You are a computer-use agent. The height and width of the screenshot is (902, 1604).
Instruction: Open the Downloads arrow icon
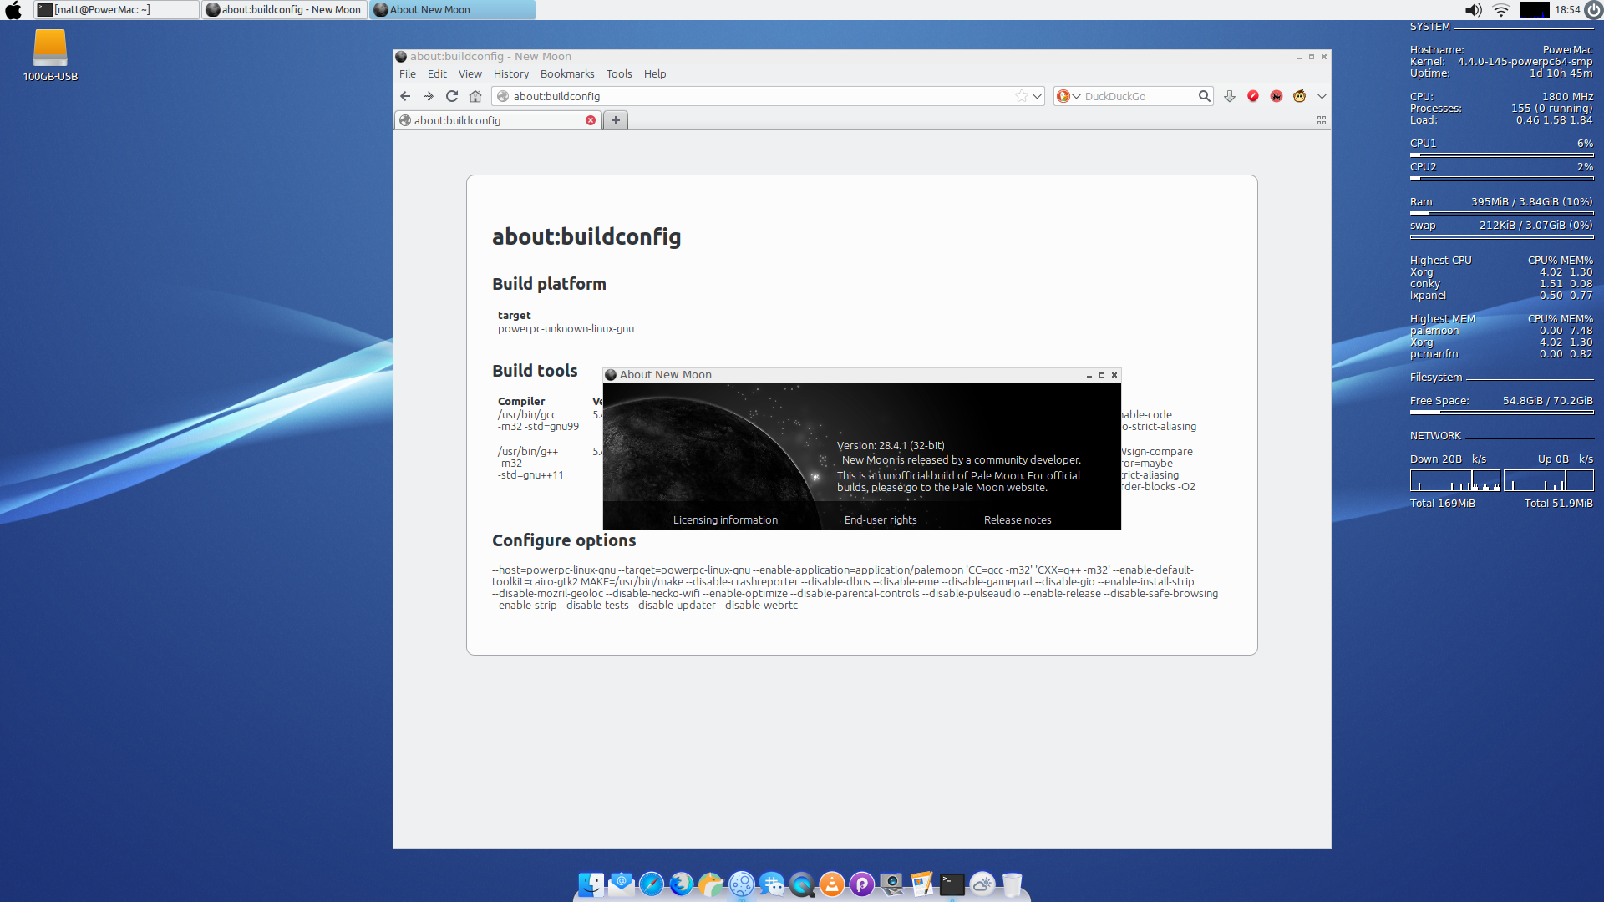coord(1229,96)
